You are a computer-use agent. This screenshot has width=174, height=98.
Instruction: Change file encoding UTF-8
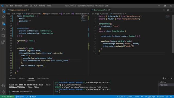tap(137, 97)
